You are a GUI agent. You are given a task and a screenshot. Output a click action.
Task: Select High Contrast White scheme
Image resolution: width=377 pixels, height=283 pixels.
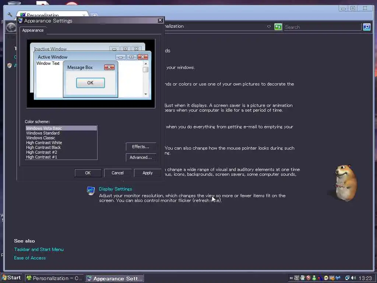pos(61,143)
